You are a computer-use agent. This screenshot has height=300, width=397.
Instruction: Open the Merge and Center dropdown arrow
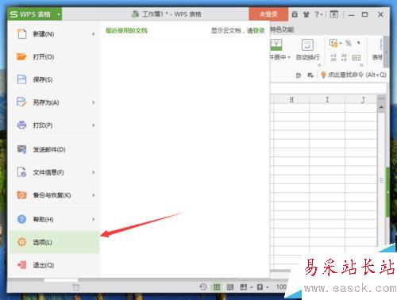point(289,57)
